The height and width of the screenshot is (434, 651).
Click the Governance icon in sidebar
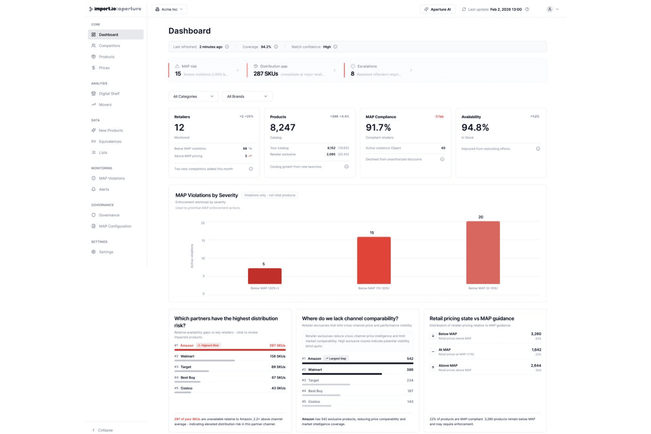coord(93,215)
